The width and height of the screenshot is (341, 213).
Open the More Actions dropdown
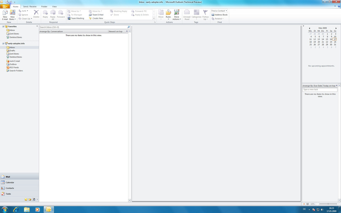click(x=177, y=15)
